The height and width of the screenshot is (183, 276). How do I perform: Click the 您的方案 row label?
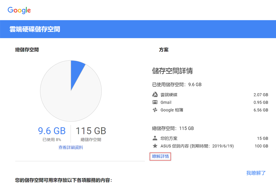pos(169,138)
